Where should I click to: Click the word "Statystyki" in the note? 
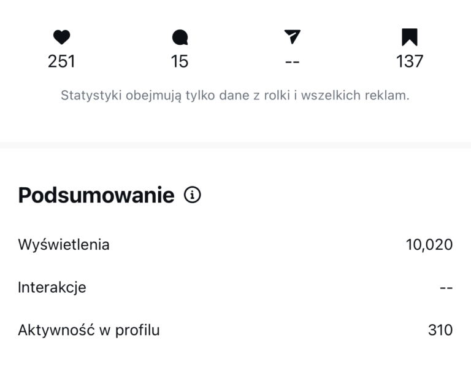point(91,96)
